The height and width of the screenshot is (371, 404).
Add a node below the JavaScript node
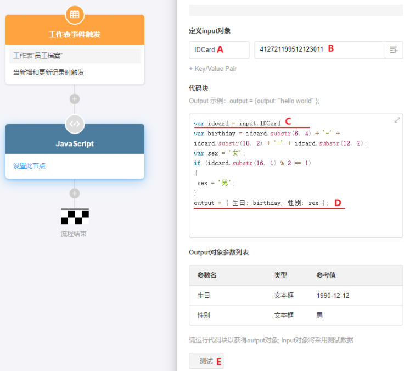[x=75, y=193]
